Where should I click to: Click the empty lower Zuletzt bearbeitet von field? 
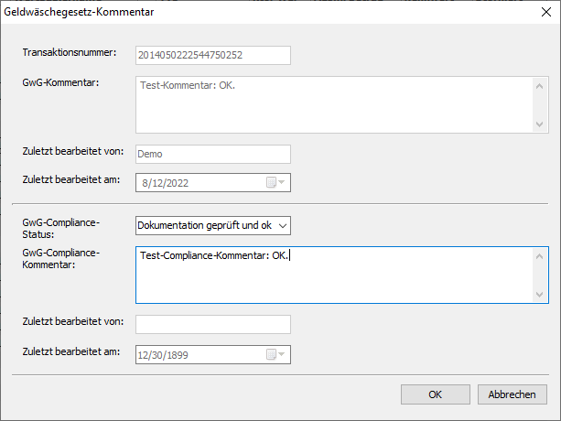pos(212,325)
